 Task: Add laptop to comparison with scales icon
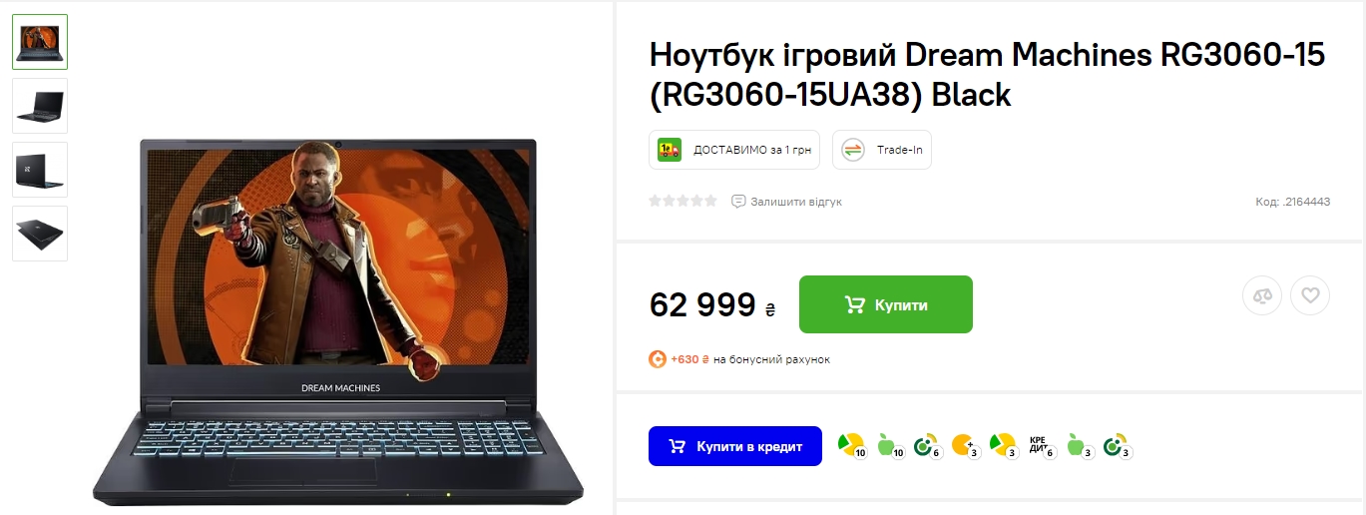pyautogui.click(x=1262, y=295)
